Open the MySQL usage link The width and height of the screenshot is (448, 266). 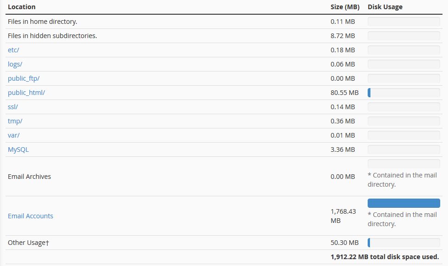click(18, 150)
